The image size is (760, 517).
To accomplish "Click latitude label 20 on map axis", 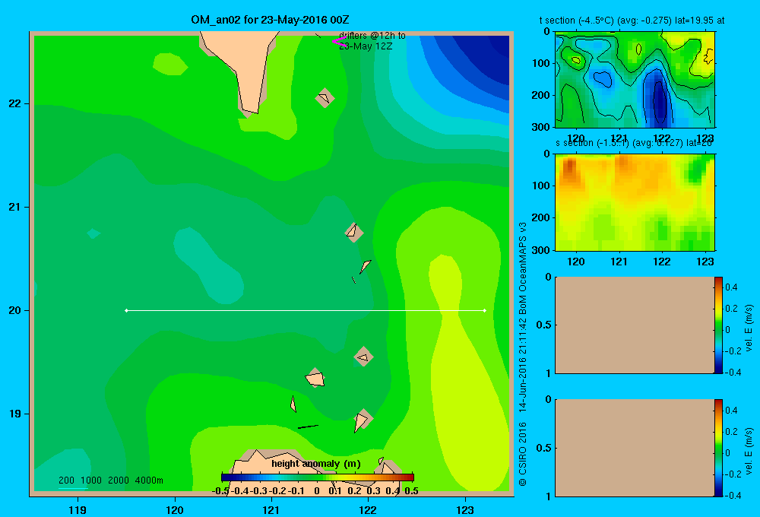I will (15, 310).
